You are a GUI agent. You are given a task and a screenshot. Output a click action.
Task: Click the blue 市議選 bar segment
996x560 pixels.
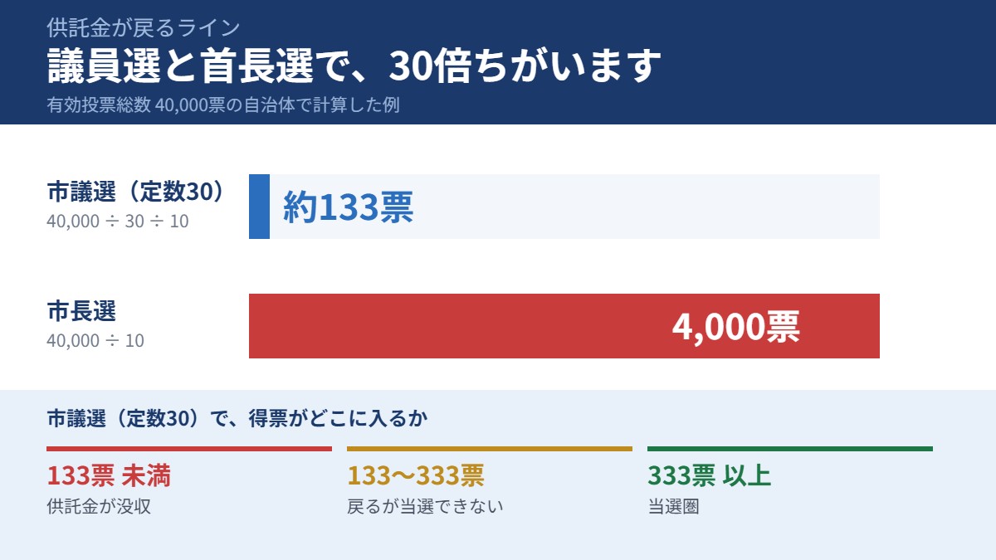pyautogui.click(x=259, y=207)
